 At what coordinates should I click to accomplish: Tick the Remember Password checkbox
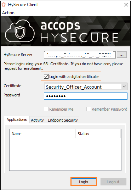point(89,109)
